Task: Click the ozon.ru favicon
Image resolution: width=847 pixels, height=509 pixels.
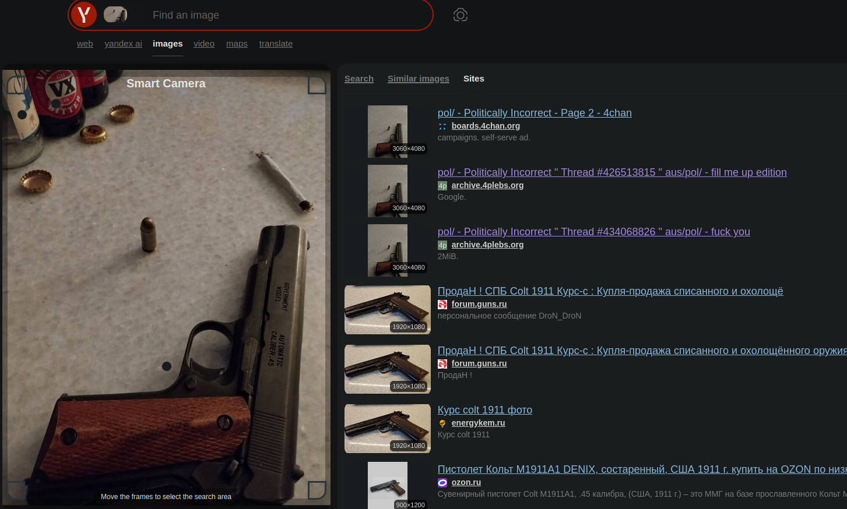Action: [x=442, y=483]
